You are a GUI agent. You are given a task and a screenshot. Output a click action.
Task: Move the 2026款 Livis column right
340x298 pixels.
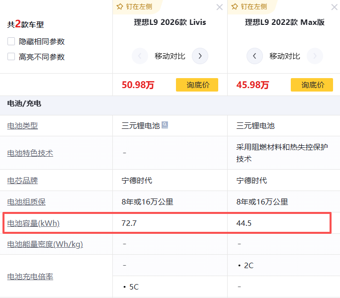(200, 56)
